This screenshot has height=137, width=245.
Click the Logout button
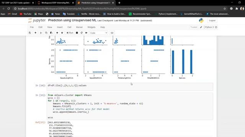point(212,21)
